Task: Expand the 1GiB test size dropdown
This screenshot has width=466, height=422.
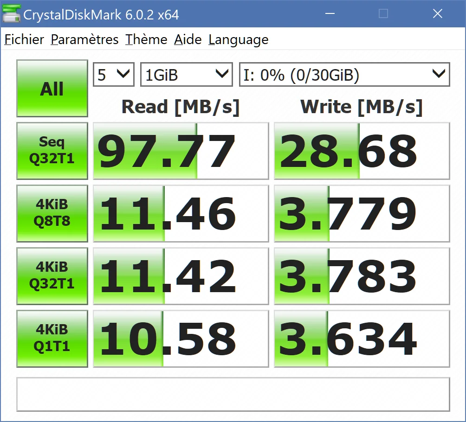Action: (186, 75)
